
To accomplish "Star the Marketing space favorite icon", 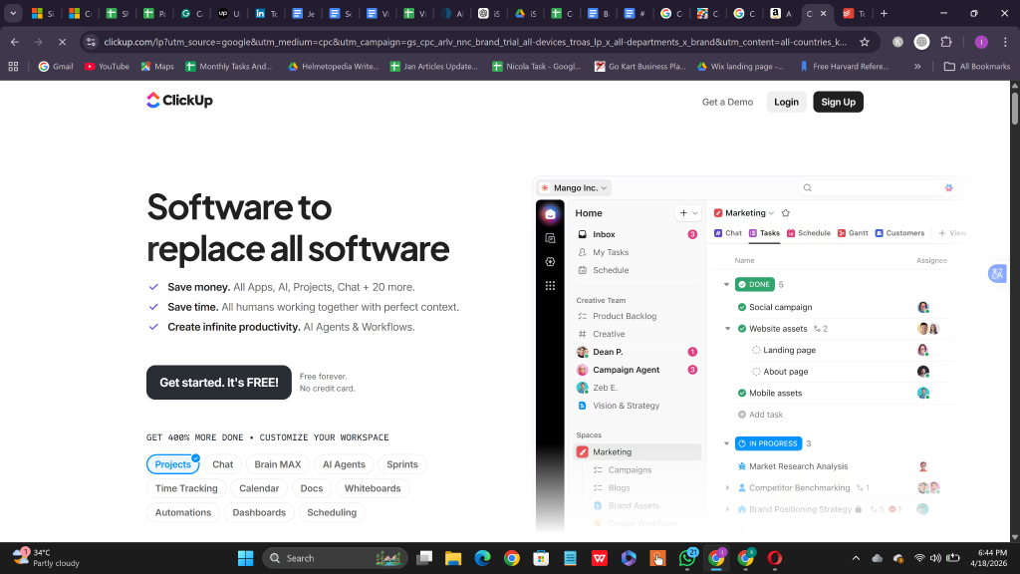I will coord(785,213).
